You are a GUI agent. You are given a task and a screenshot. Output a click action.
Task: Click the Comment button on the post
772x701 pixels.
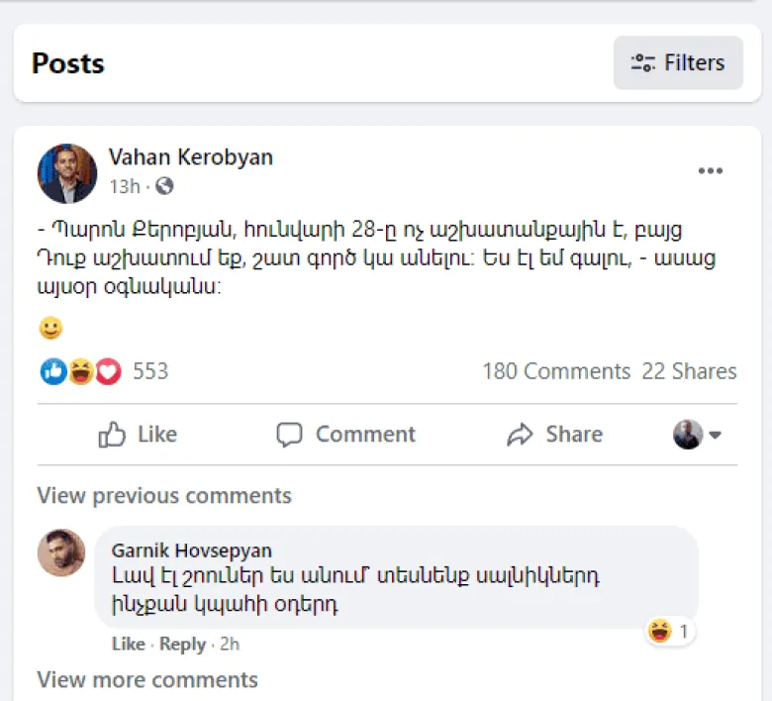coord(345,435)
